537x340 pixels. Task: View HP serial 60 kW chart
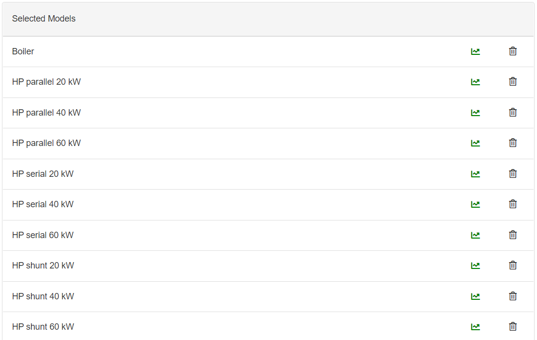pyautogui.click(x=475, y=235)
